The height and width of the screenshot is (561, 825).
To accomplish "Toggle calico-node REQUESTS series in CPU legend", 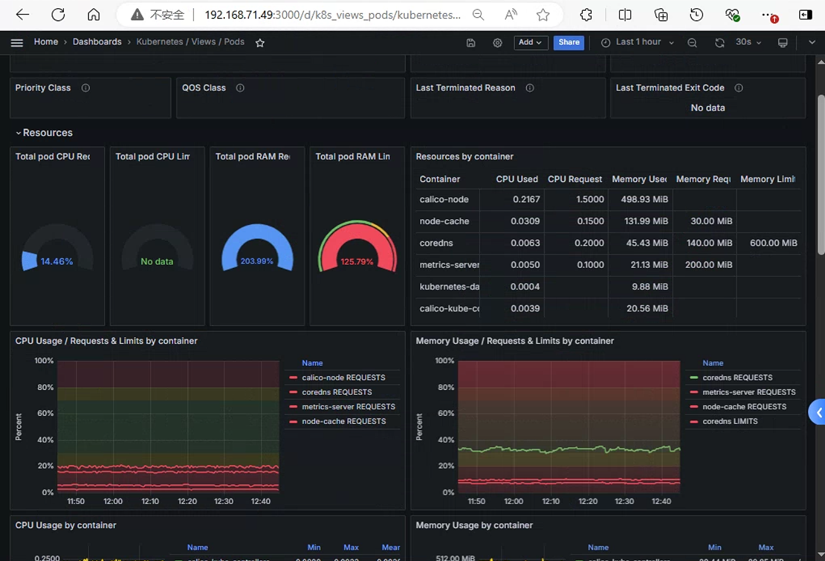I will click(344, 378).
